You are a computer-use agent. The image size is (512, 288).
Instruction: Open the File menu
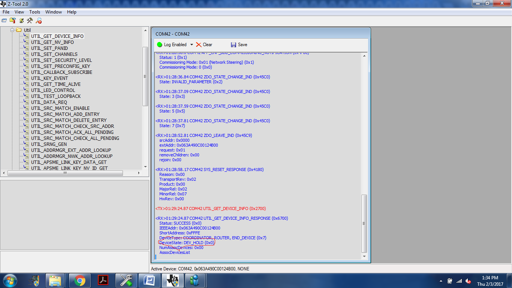point(6,12)
